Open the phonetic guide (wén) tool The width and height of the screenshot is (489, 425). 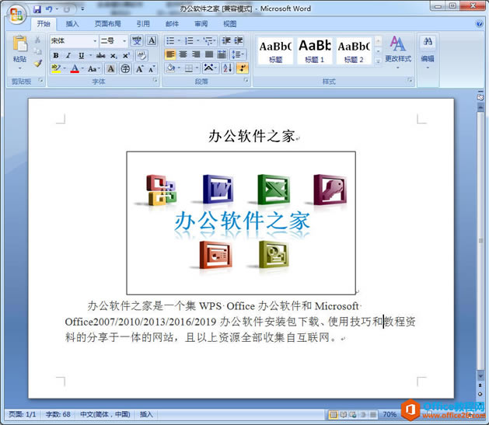[x=137, y=41]
